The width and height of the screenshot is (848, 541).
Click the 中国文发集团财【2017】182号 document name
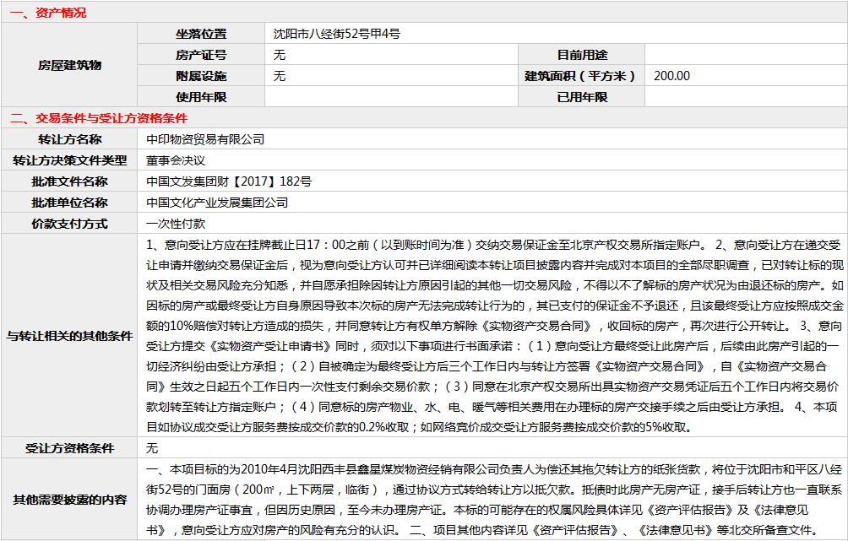[228, 181]
